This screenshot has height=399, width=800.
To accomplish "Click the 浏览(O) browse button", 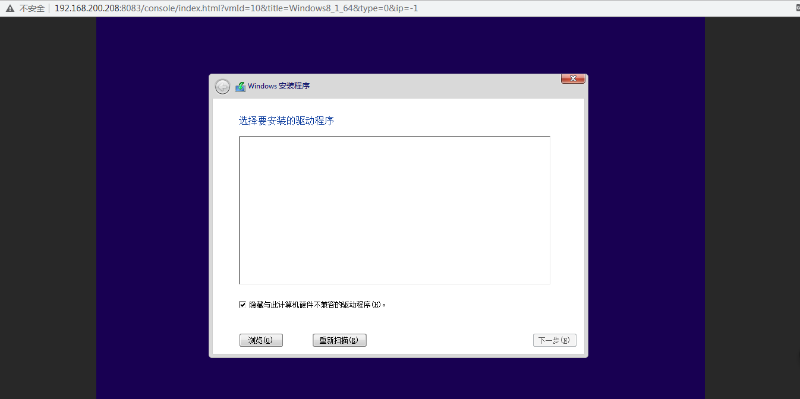I will click(261, 340).
